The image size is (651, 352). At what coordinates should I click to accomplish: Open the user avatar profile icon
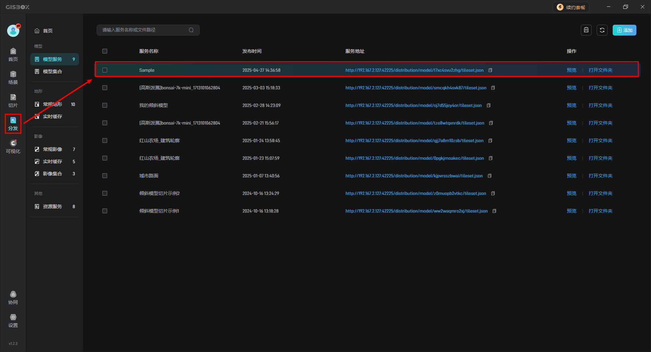(13, 31)
